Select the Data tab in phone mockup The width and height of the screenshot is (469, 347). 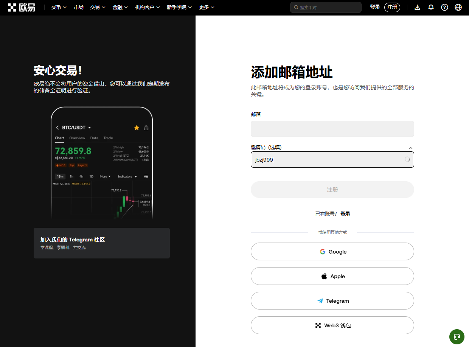click(94, 138)
